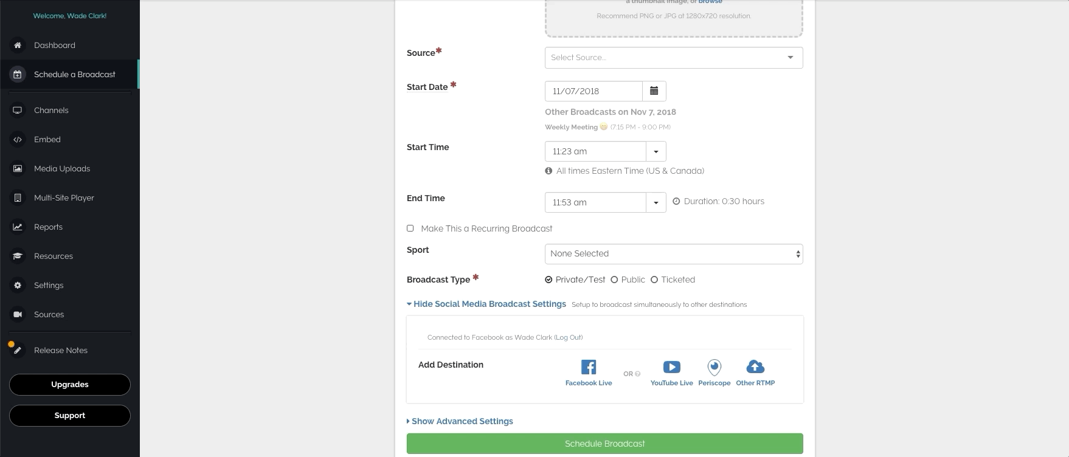Choose the Ticketed broadcast type
The height and width of the screenshot is (457, 1069).
[x=654, y=280]
